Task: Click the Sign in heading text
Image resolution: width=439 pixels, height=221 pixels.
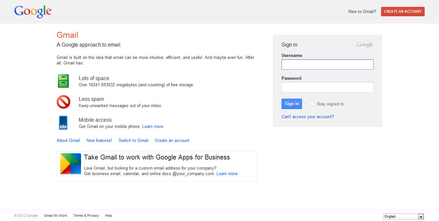Action: pos(289,45)
